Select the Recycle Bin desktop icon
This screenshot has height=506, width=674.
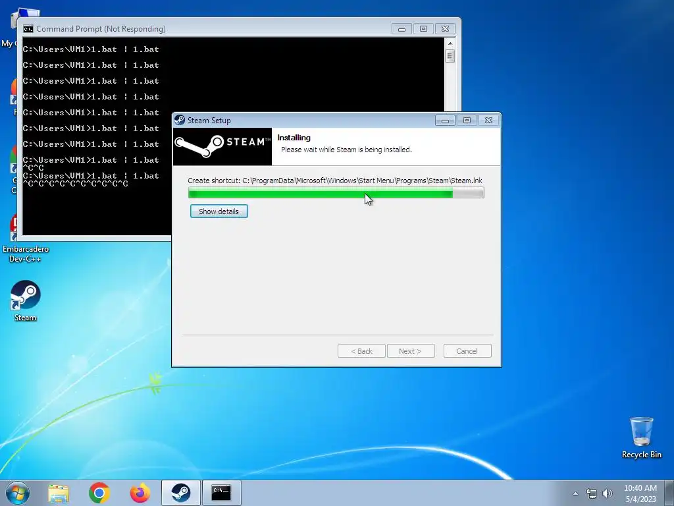coord(641,437)
